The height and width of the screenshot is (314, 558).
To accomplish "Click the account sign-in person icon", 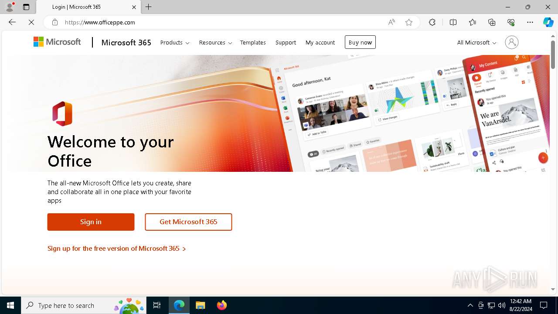I will pos(512,42).
